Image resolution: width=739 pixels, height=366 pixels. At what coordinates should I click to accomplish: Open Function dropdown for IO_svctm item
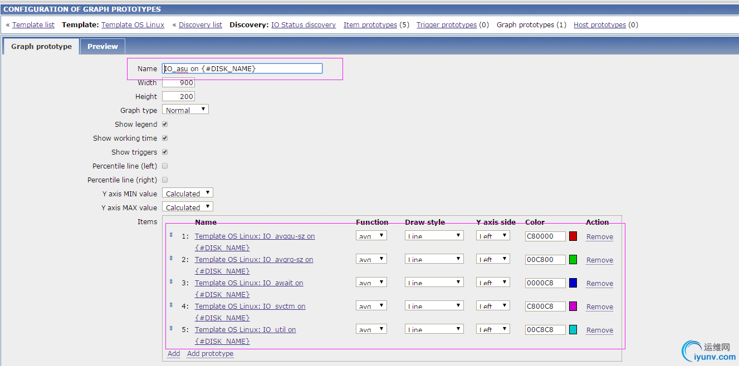tap(371, 306)
